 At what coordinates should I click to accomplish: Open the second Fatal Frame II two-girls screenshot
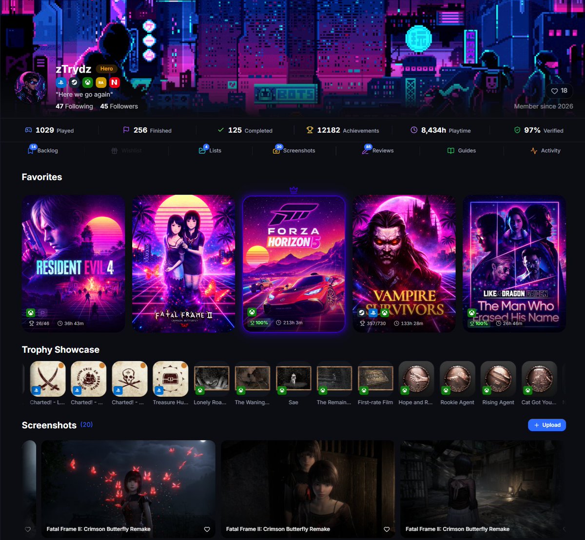click(x=308, y=489)
